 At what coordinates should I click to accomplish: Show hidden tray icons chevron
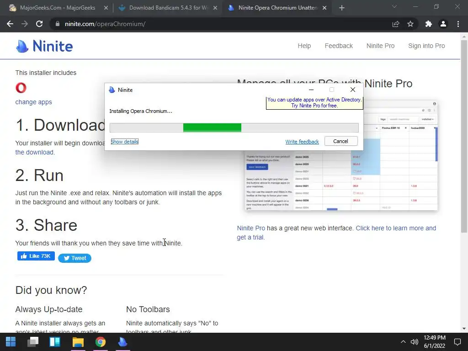pos(403,342)
